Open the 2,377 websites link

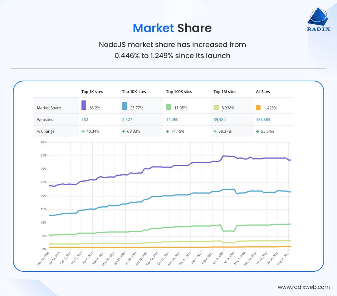[127, 119]
